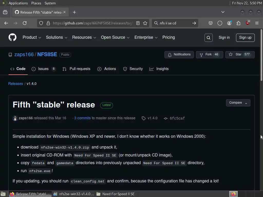
Task: Open the list all tabs chevron
Action: pyautogui.click(x=223, y=12)
